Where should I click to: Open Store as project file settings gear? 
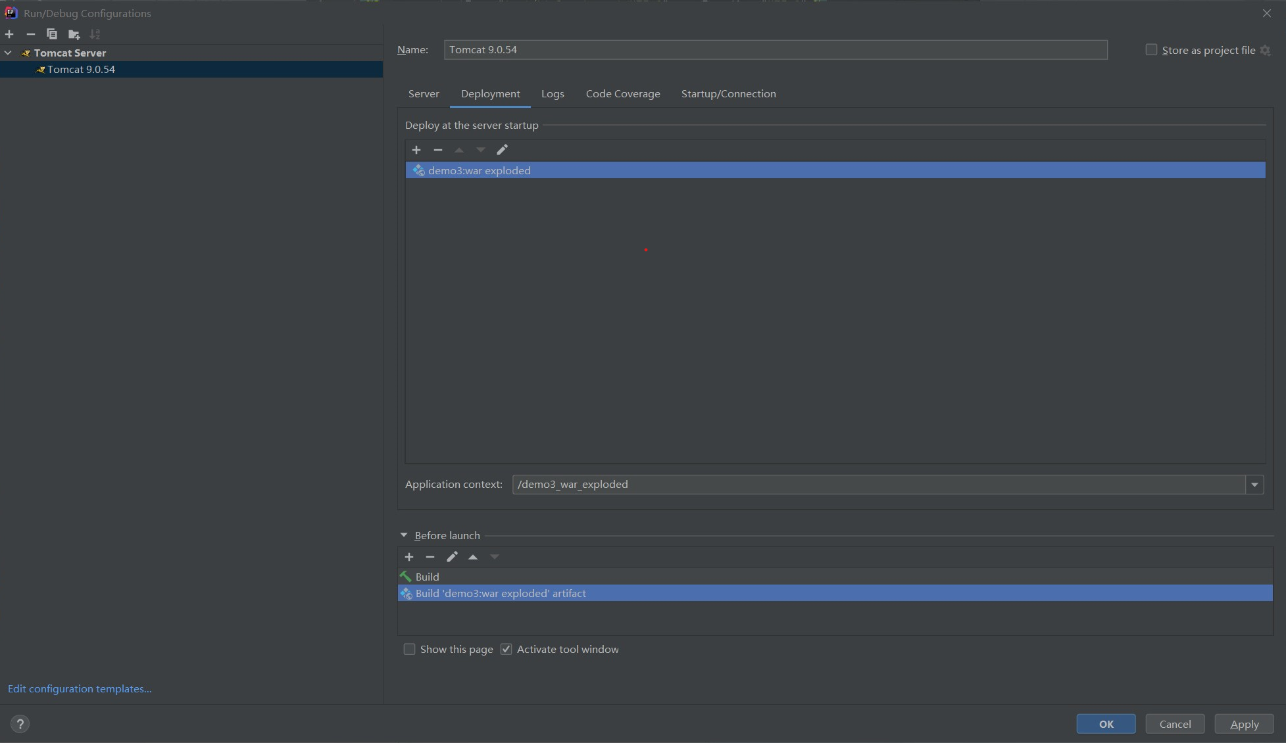[1265, 51]
